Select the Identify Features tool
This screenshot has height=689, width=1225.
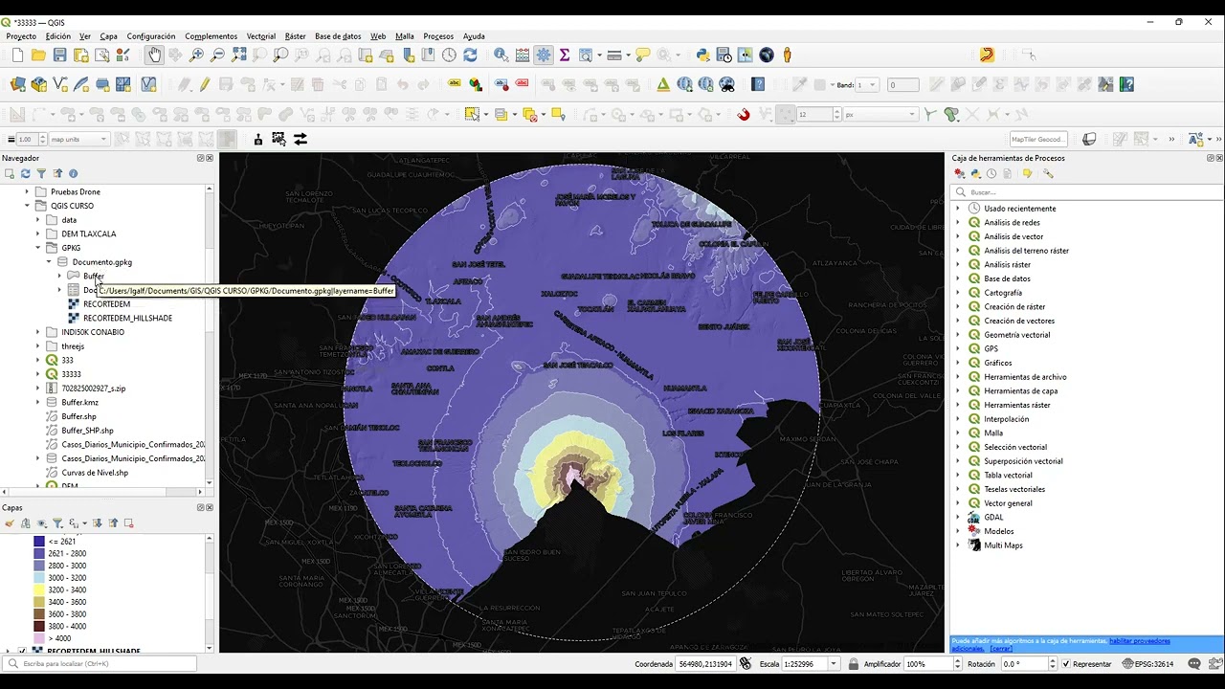(x=501, y=56)
